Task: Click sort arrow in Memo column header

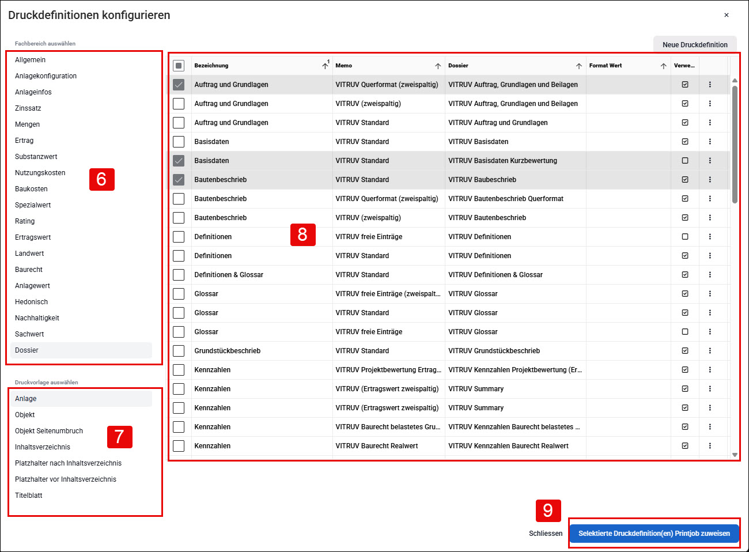Action: coord(438,66)
